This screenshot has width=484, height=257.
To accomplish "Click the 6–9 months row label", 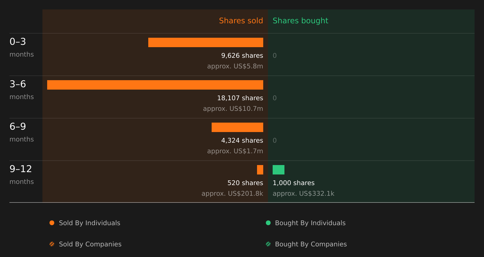I will [22, 132].
